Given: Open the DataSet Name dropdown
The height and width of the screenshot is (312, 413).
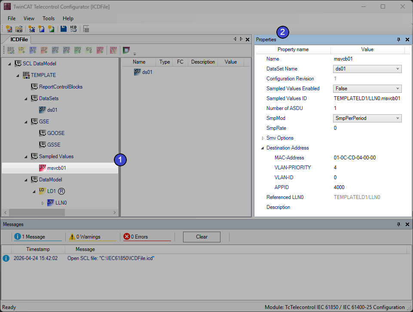Looking at the screenshot, I should point(367,69).
